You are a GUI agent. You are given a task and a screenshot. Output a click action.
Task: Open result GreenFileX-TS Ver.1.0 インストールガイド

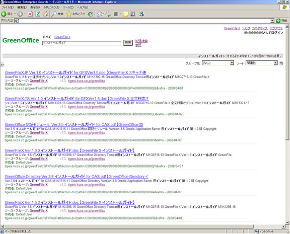[77, 99]
